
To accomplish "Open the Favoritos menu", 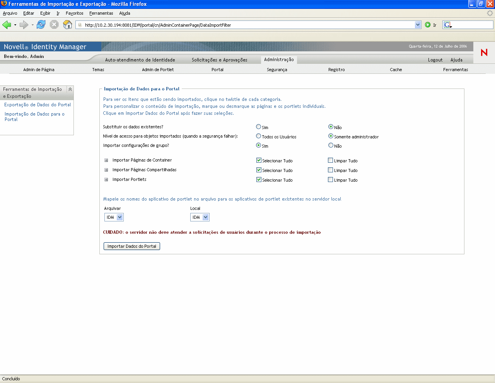I will point(75,13).
